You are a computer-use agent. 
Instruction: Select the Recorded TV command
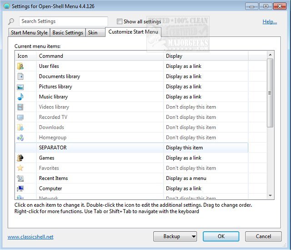(x=53, y=117)
